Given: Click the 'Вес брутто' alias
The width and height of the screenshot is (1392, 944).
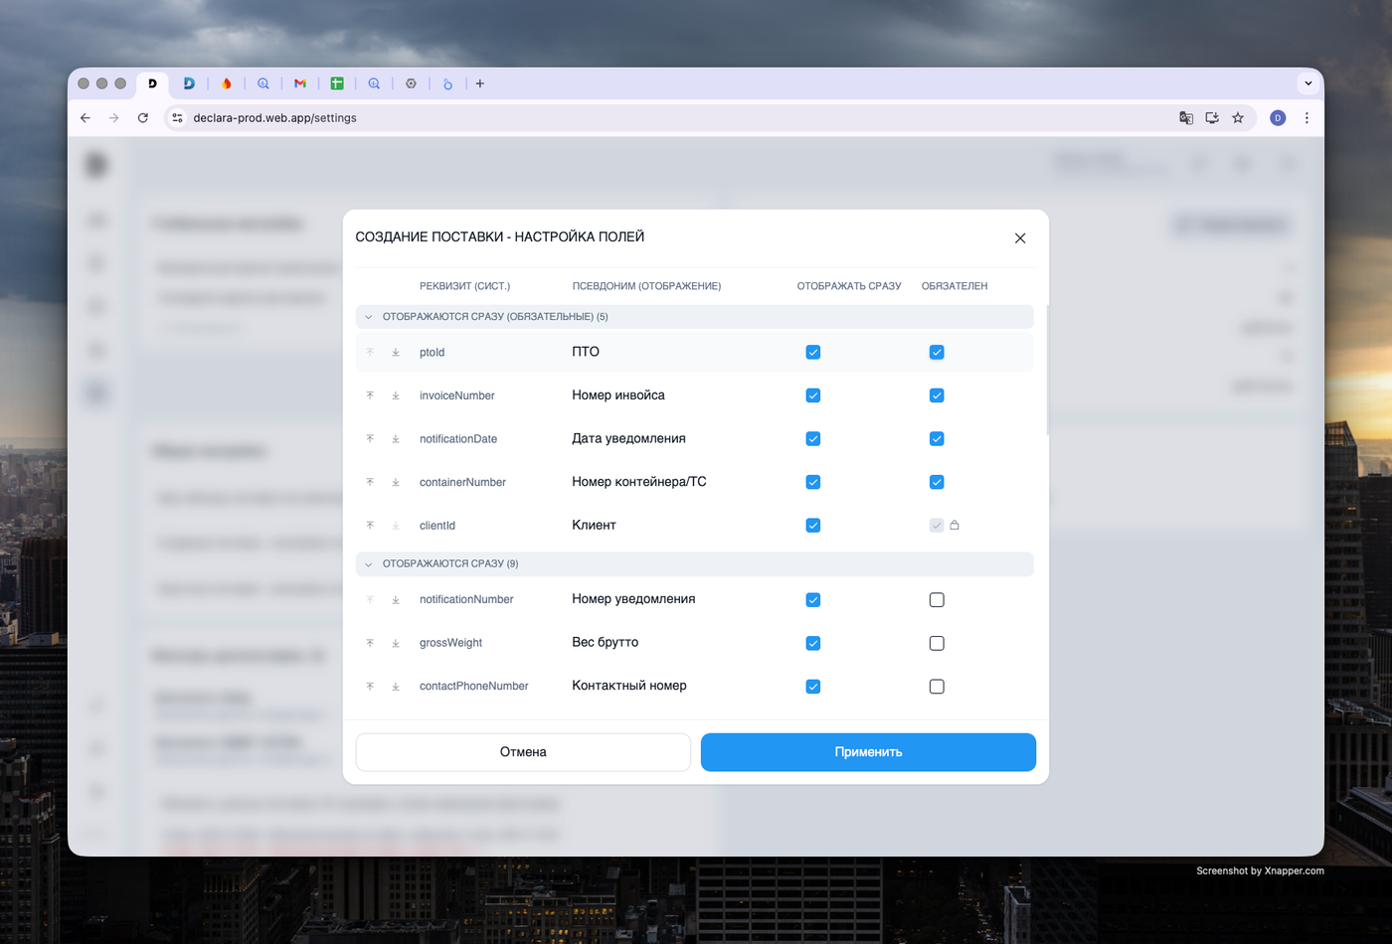Looking at the screenshot, I should click(x=605, y=642).
